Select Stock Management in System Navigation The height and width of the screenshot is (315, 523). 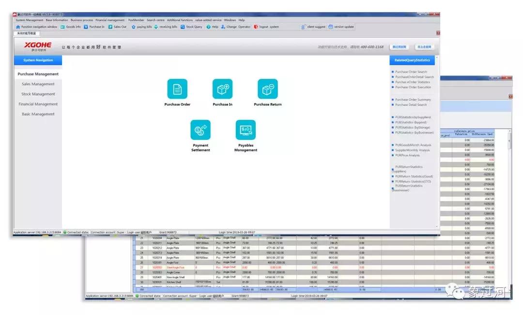[38, 94]
